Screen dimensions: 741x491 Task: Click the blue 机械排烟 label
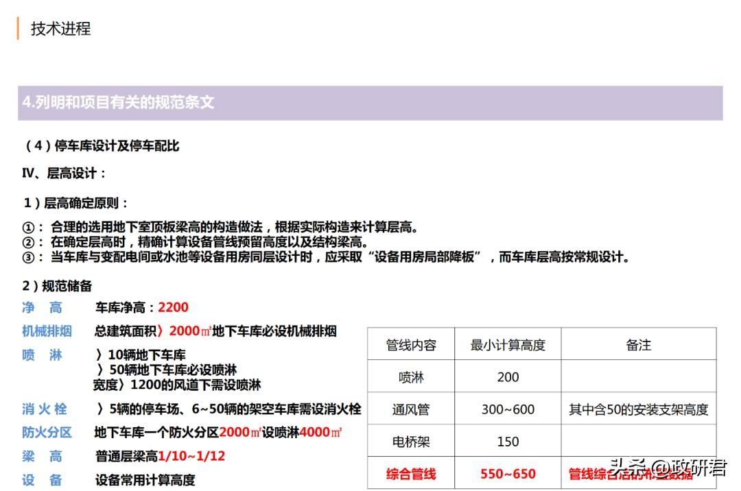(x=47, y=332)
